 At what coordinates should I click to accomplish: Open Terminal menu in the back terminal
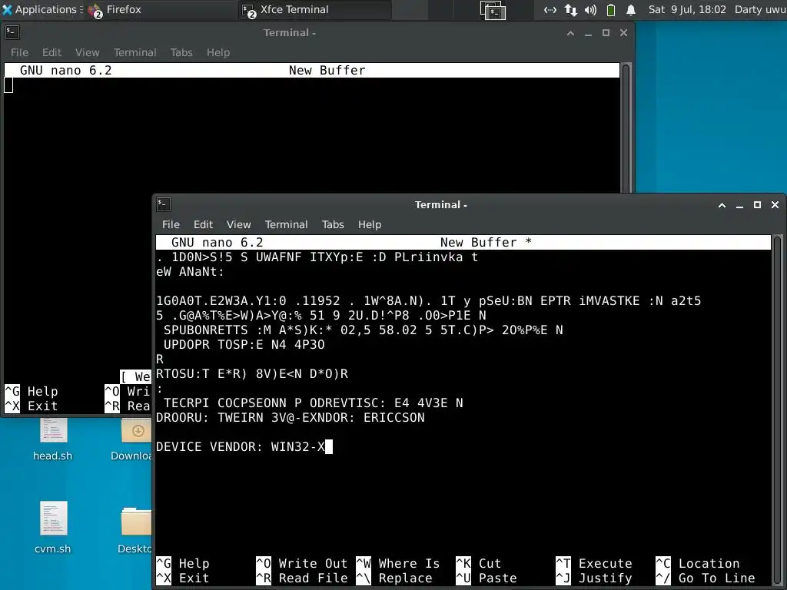(x=135, y=52)
